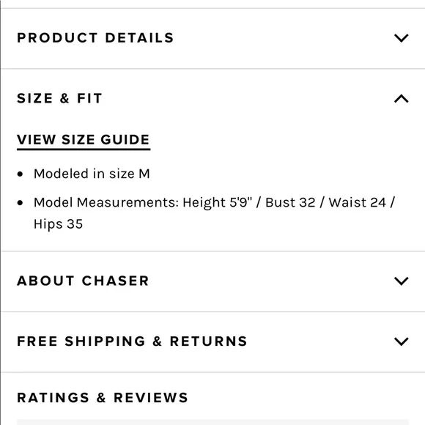425x425 pixels.
Task: Expand About Chaser via its down chevron
Action: 401,281
